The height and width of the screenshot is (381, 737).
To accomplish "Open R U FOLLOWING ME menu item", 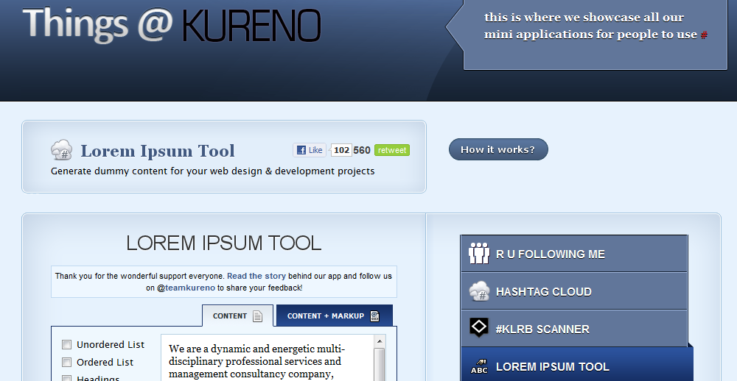I will coord(574,254).
